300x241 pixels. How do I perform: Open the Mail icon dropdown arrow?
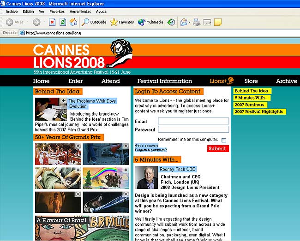(189, 22)
